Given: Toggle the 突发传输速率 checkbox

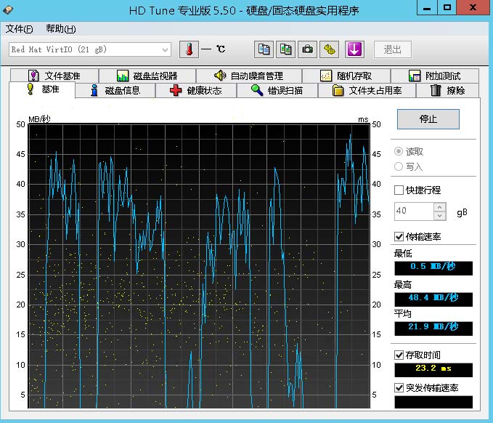Looking at the screenshot, I should point(399,388).
